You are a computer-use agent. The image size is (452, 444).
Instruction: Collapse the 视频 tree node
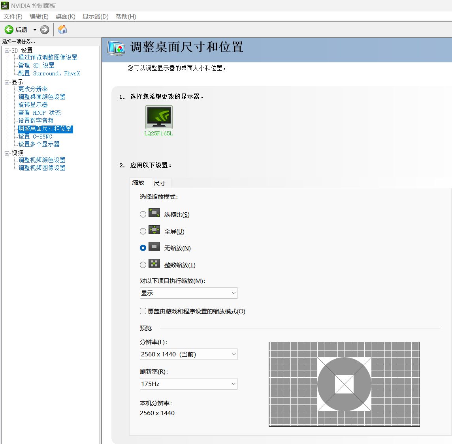pyautogui.click(x=7, y=153)
